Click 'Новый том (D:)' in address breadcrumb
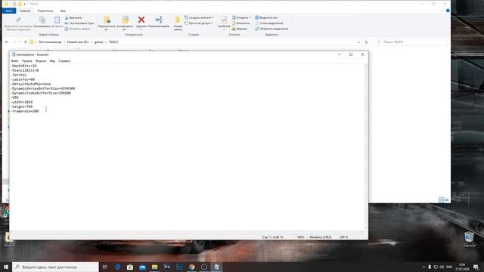The height and width of the screenshot is (272, 484). (x=78, y=42)
